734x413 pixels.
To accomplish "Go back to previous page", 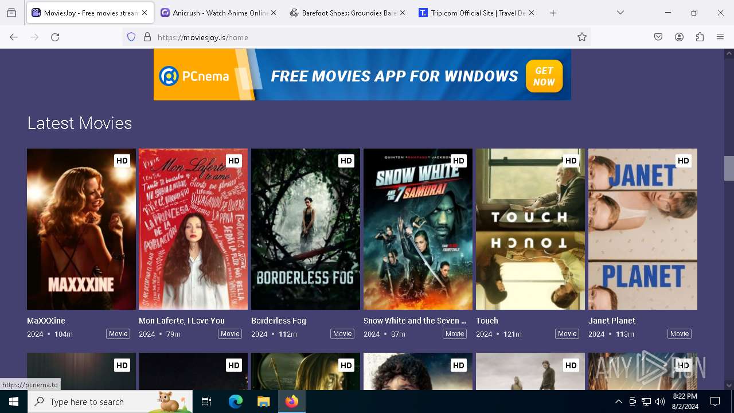I will point(14,37).
